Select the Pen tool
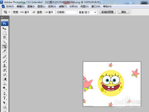 click(x=4, y=94)
